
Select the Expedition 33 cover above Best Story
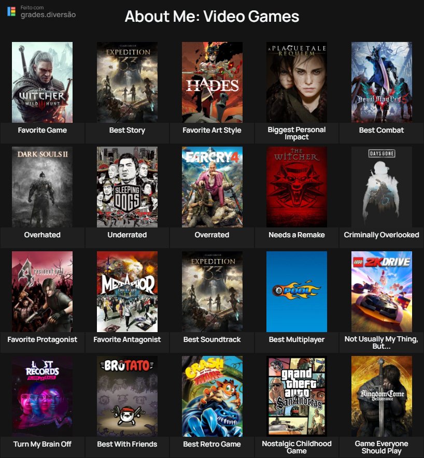pos(127,82)
